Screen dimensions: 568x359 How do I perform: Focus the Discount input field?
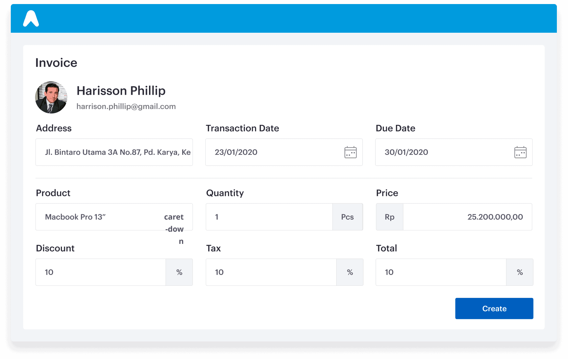click(101, 272)
